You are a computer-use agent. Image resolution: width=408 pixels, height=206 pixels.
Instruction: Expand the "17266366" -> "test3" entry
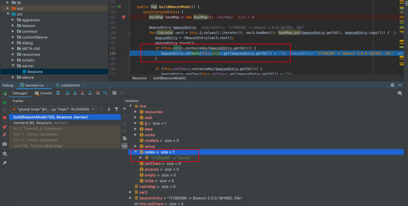141,158
